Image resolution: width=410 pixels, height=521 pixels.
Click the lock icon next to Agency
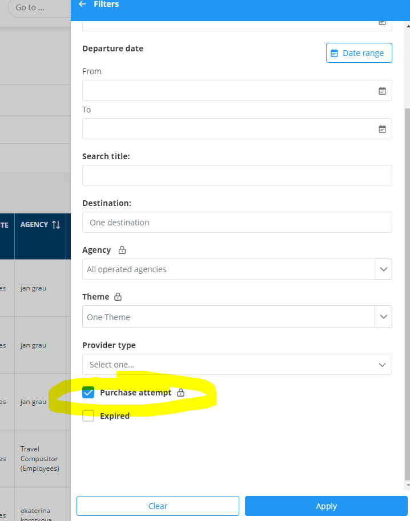point(122,250)
